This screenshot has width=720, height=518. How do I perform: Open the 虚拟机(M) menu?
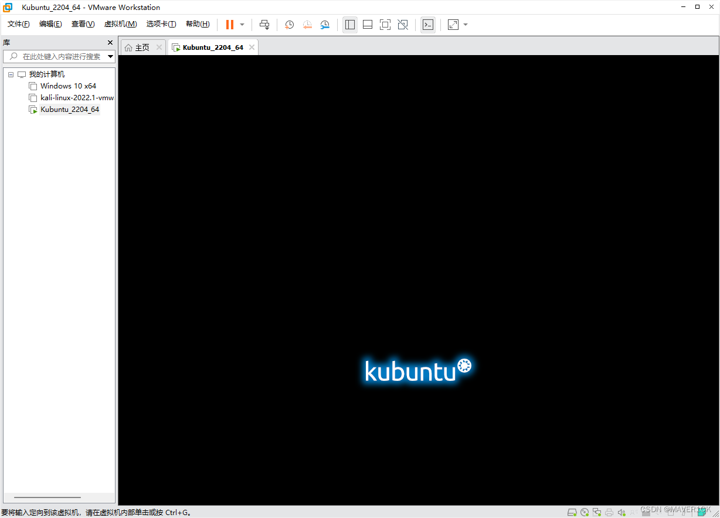click(x=120, y=24)
